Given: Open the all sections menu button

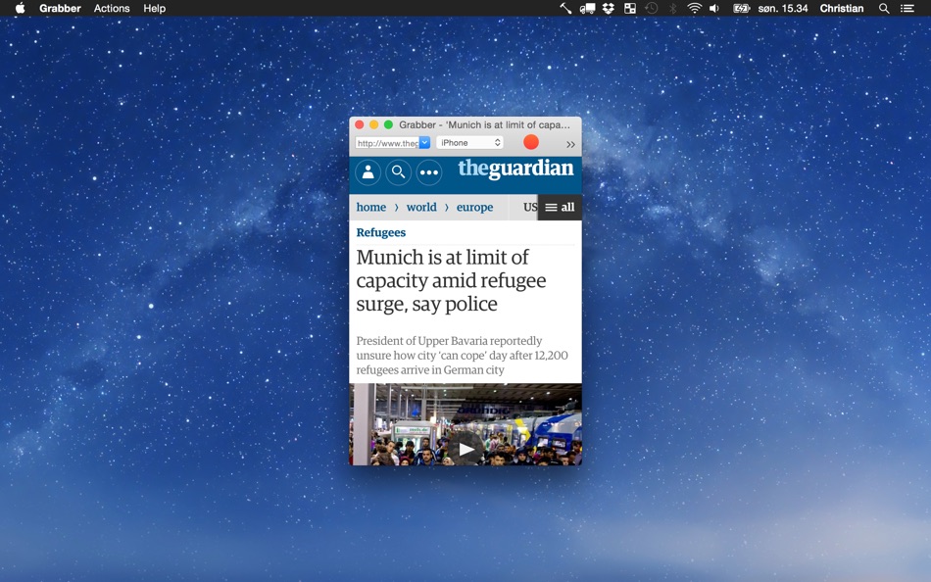Looking at the screenshot, I should click(x=560, y=208).
